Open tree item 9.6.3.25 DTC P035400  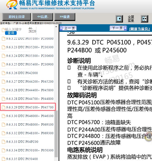pyautogui.click(x=30, y=64)
